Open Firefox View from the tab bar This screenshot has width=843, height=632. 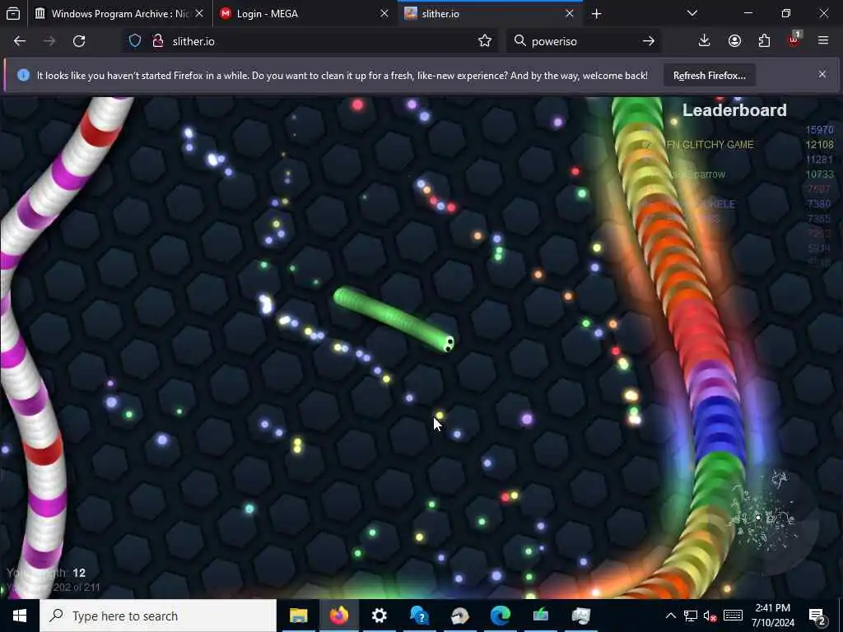point(13,13)
